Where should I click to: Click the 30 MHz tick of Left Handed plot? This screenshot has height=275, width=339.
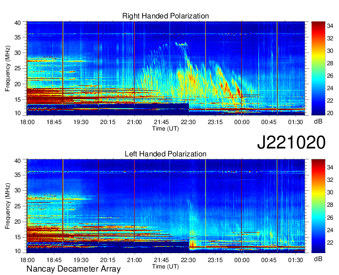coord(17,190)
